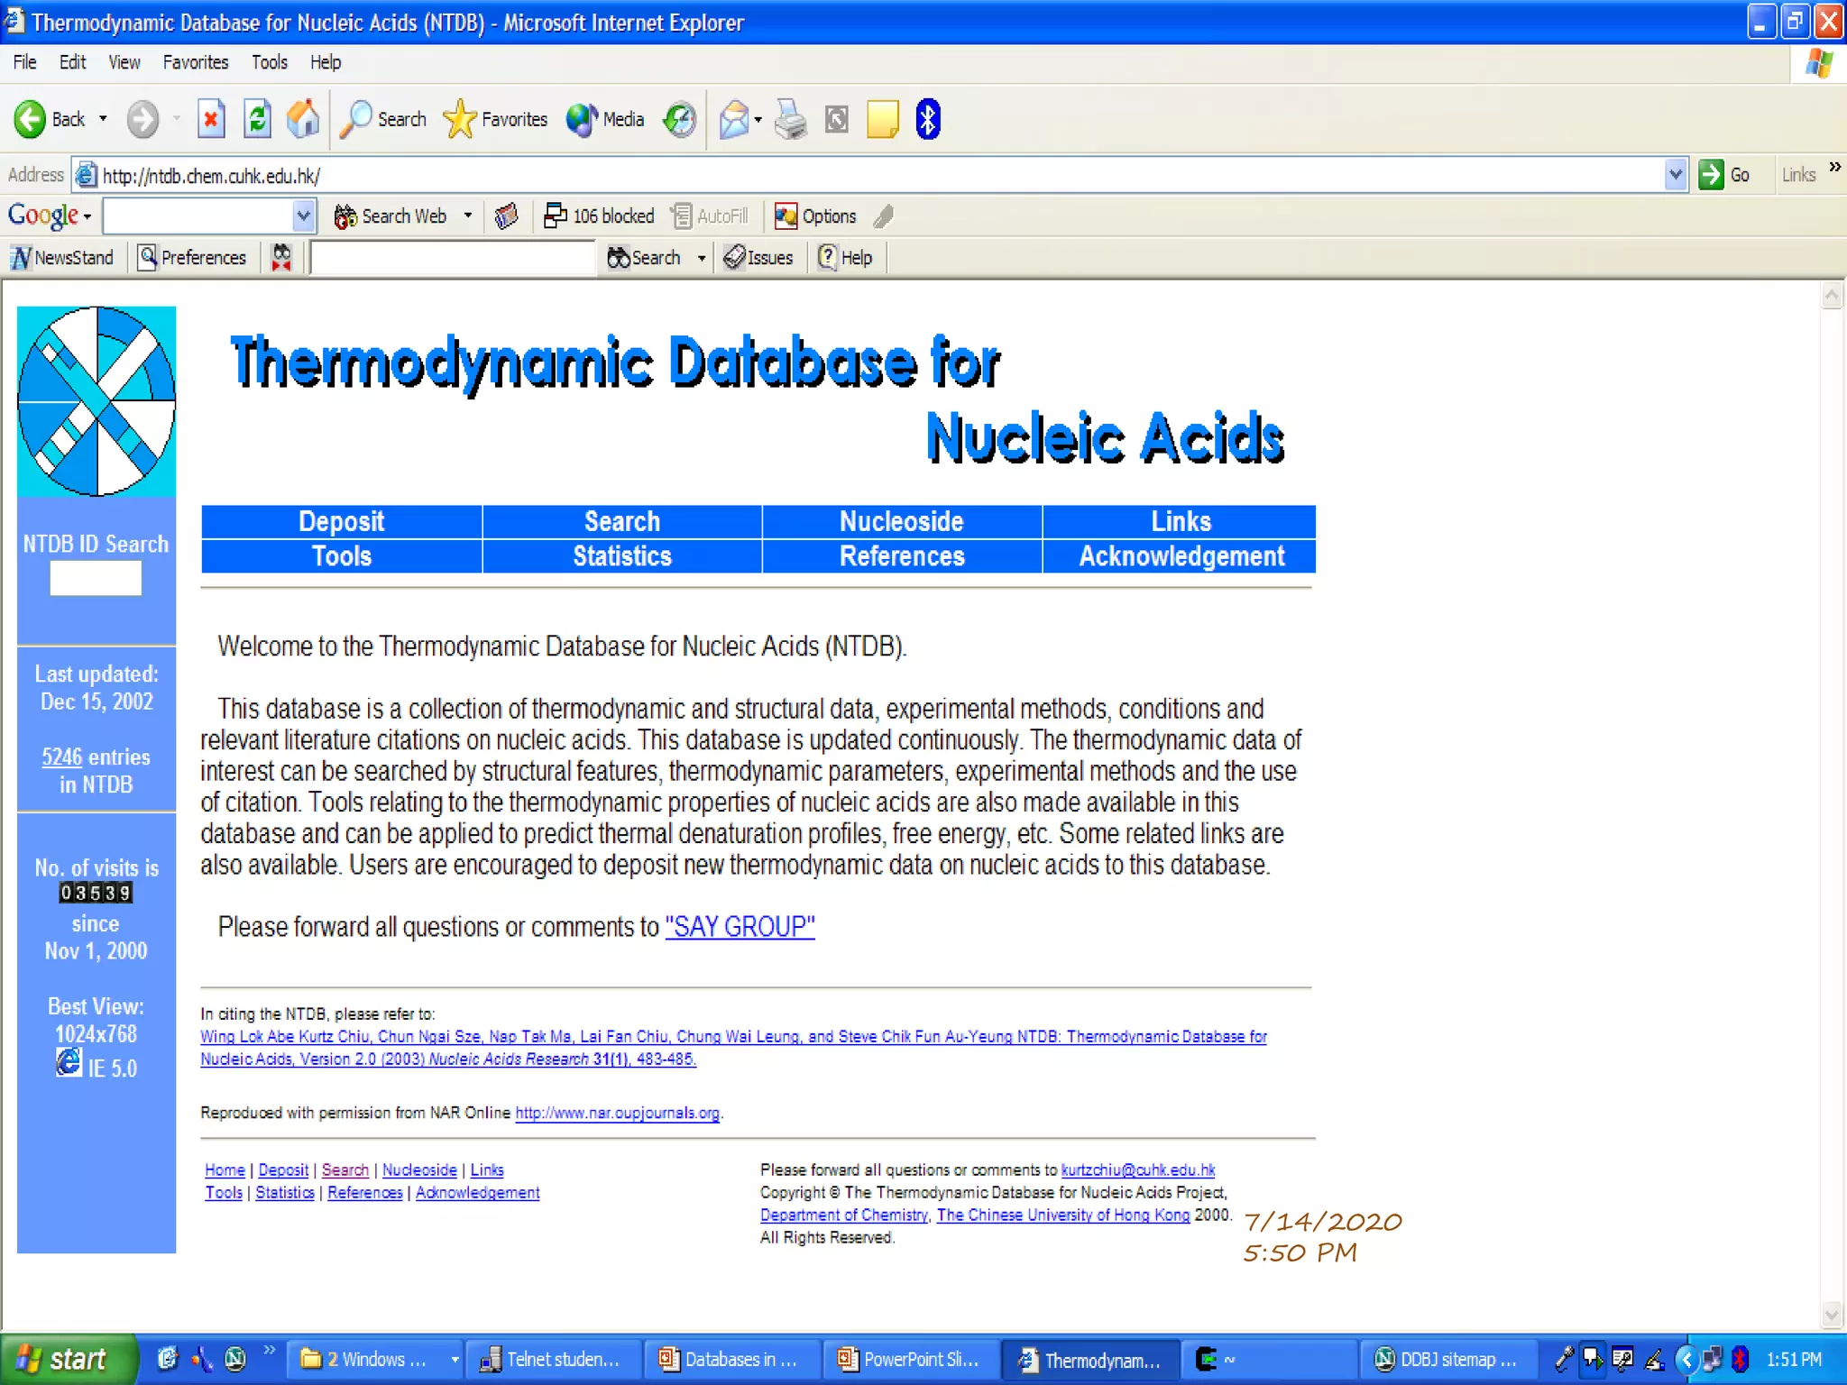Click the Print icon
The image size is (1847, 1385).
(x=790, y=119)
